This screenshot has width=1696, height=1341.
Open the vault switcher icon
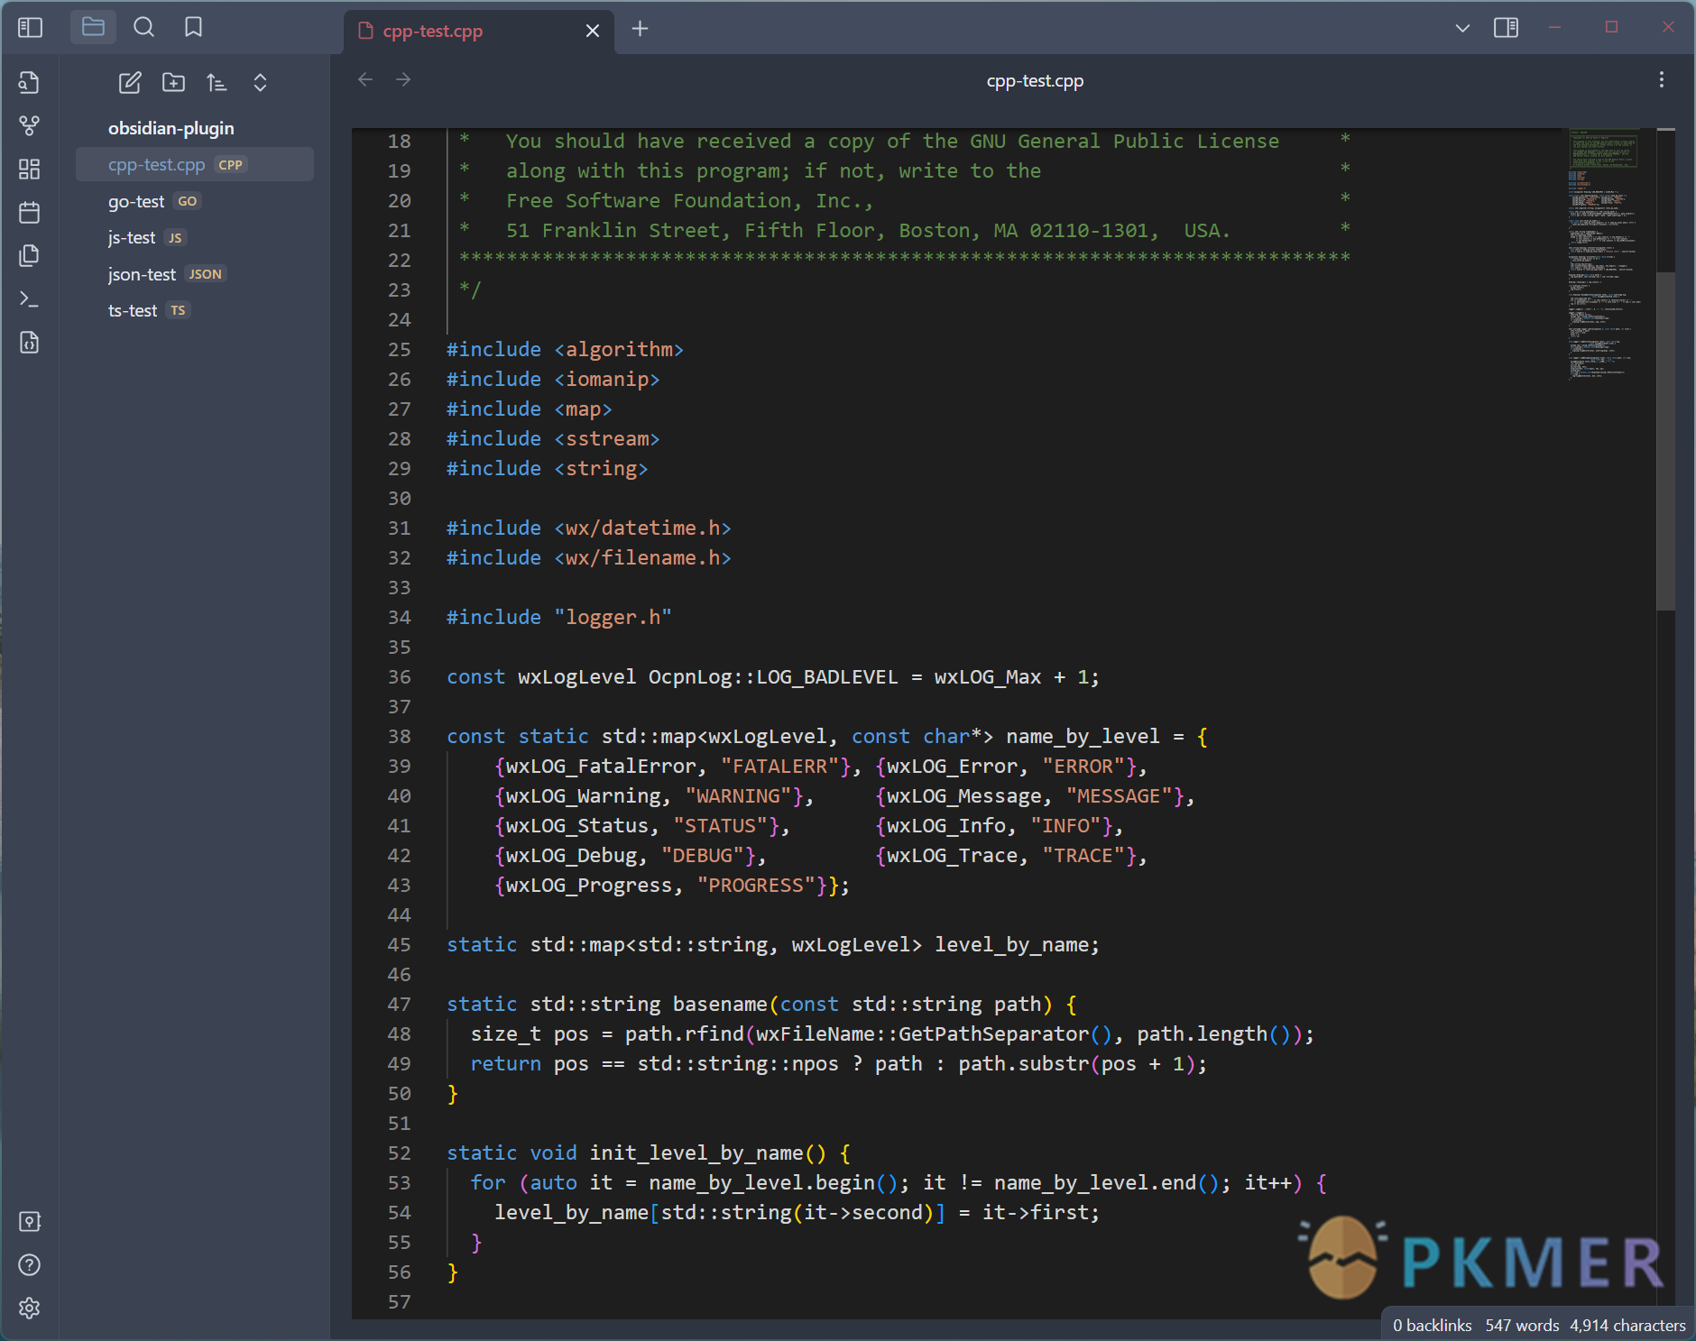pos(28,1222)
